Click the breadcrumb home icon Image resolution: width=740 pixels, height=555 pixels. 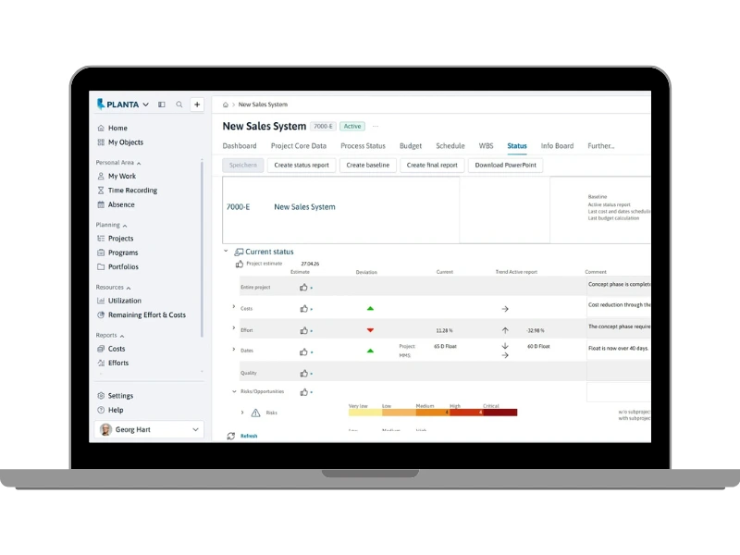coord(226,105)
